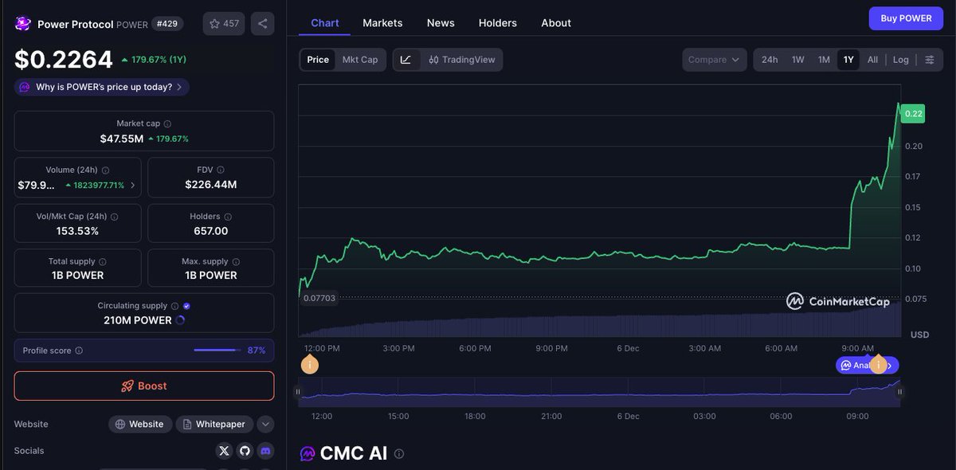Viewport: 956px width, 470px height.
Task: Enable Log scale on chart
Action: click(900, 60)
